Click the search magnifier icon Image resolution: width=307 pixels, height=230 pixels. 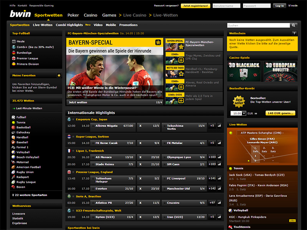(293, 25)
